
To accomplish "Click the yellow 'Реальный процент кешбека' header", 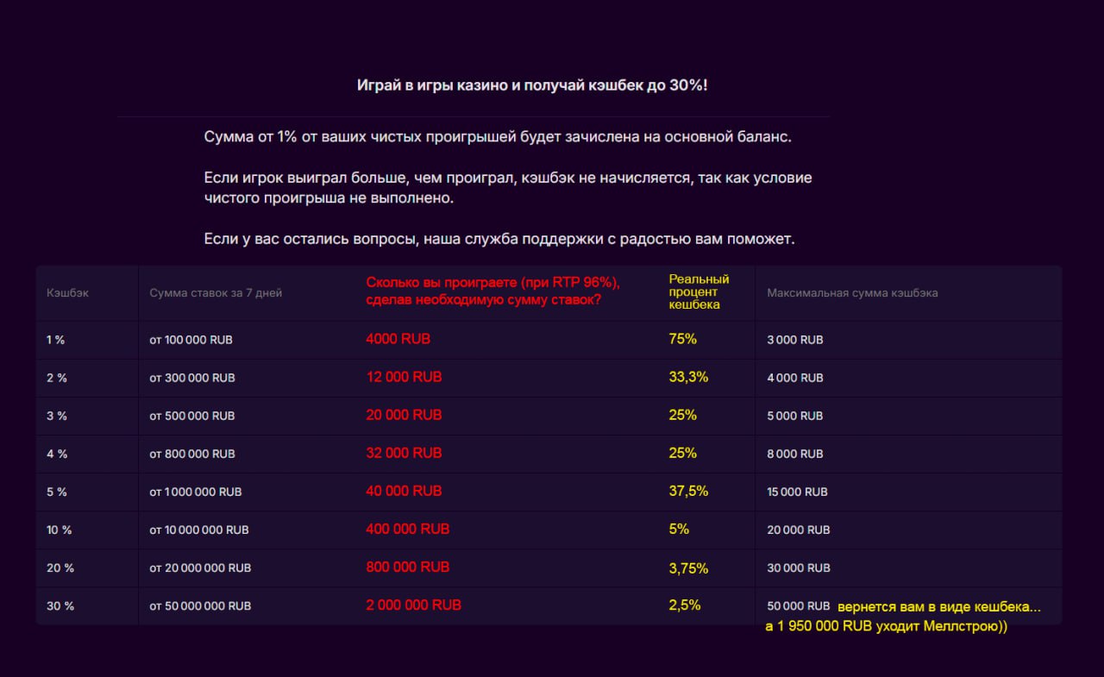I will [699, 291].
